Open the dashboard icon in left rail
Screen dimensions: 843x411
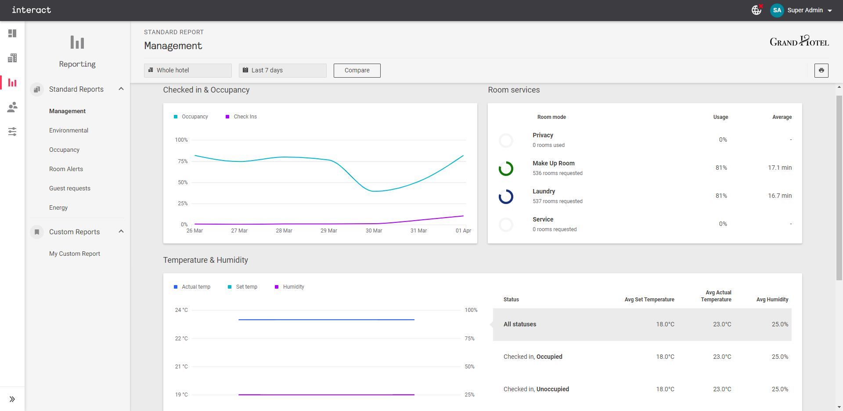[x=12, y=33]
